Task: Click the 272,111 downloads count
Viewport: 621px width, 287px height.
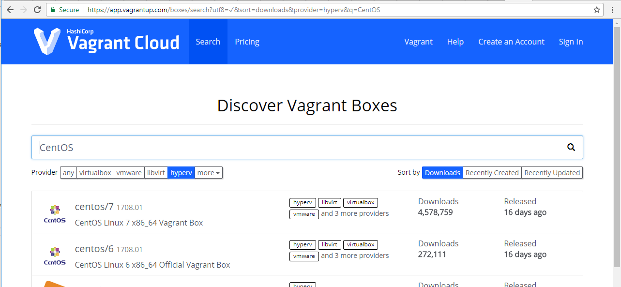Action: 432,254
